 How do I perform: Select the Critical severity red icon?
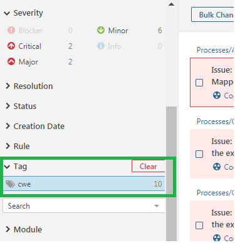(11, 46)
